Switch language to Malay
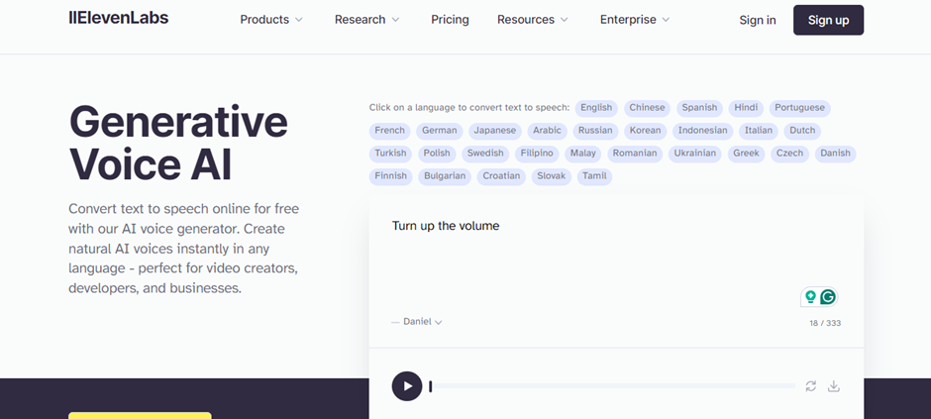The image size is (931, 419). pyautogui.click(x=582, y=154)
